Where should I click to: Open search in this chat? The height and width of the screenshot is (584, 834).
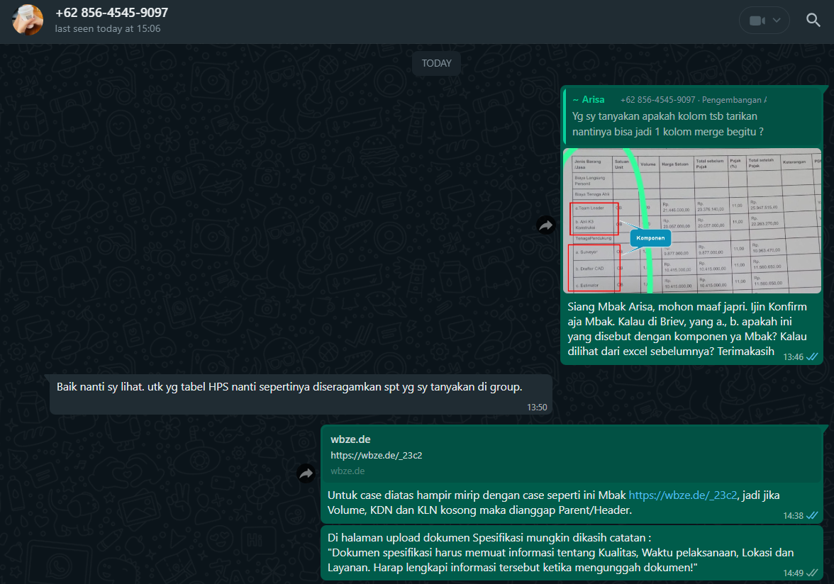(x=813, y=20)
